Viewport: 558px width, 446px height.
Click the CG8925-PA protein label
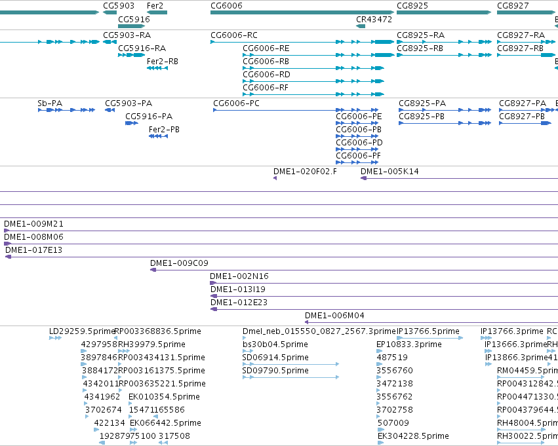422,103
